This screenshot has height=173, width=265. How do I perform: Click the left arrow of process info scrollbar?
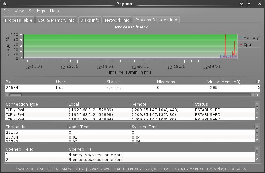7,95
